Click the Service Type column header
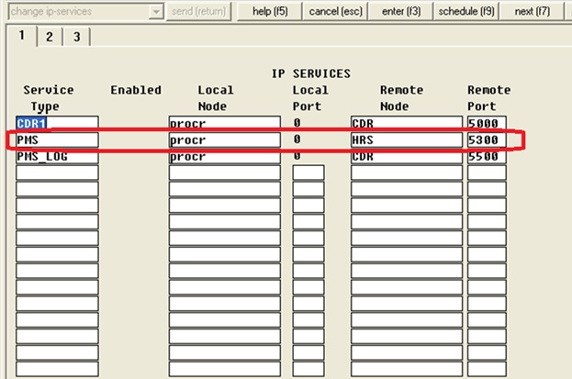Image resolution: width=572 pixels, height=379 pixels. tap(48, 98)
